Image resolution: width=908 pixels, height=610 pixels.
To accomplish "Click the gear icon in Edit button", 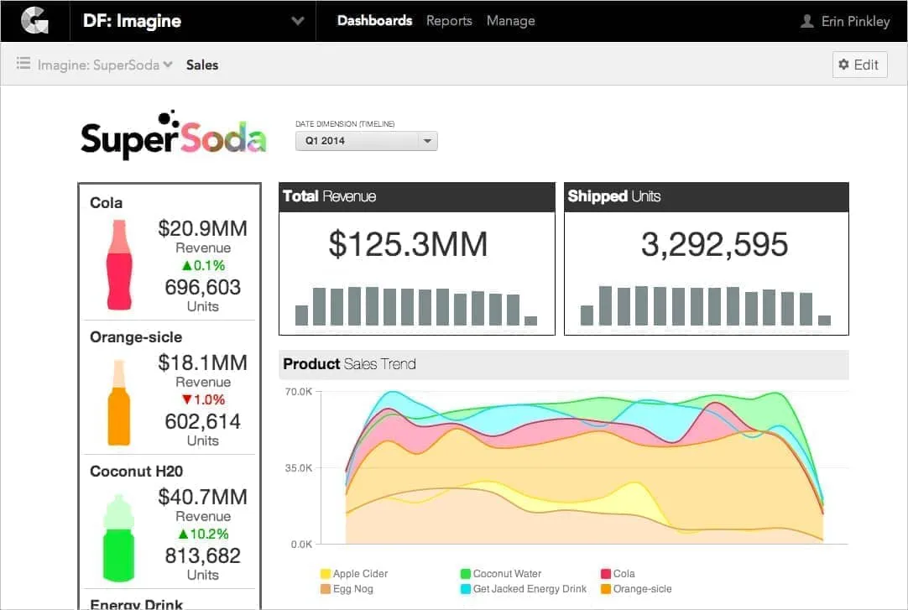I will click(843, 65).
